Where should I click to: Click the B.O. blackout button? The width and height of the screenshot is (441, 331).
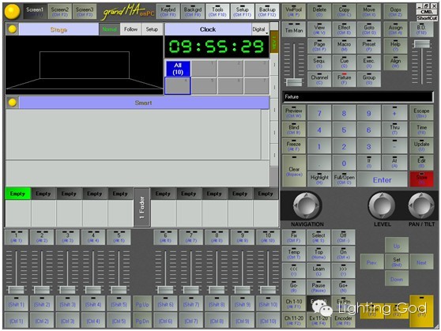[421, 30]
